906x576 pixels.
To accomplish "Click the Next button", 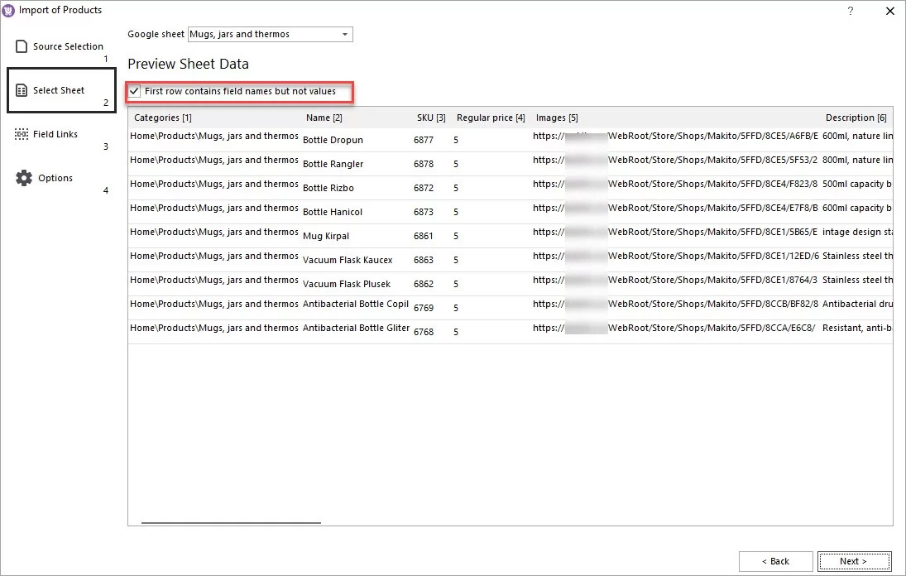I will (854, 561).
